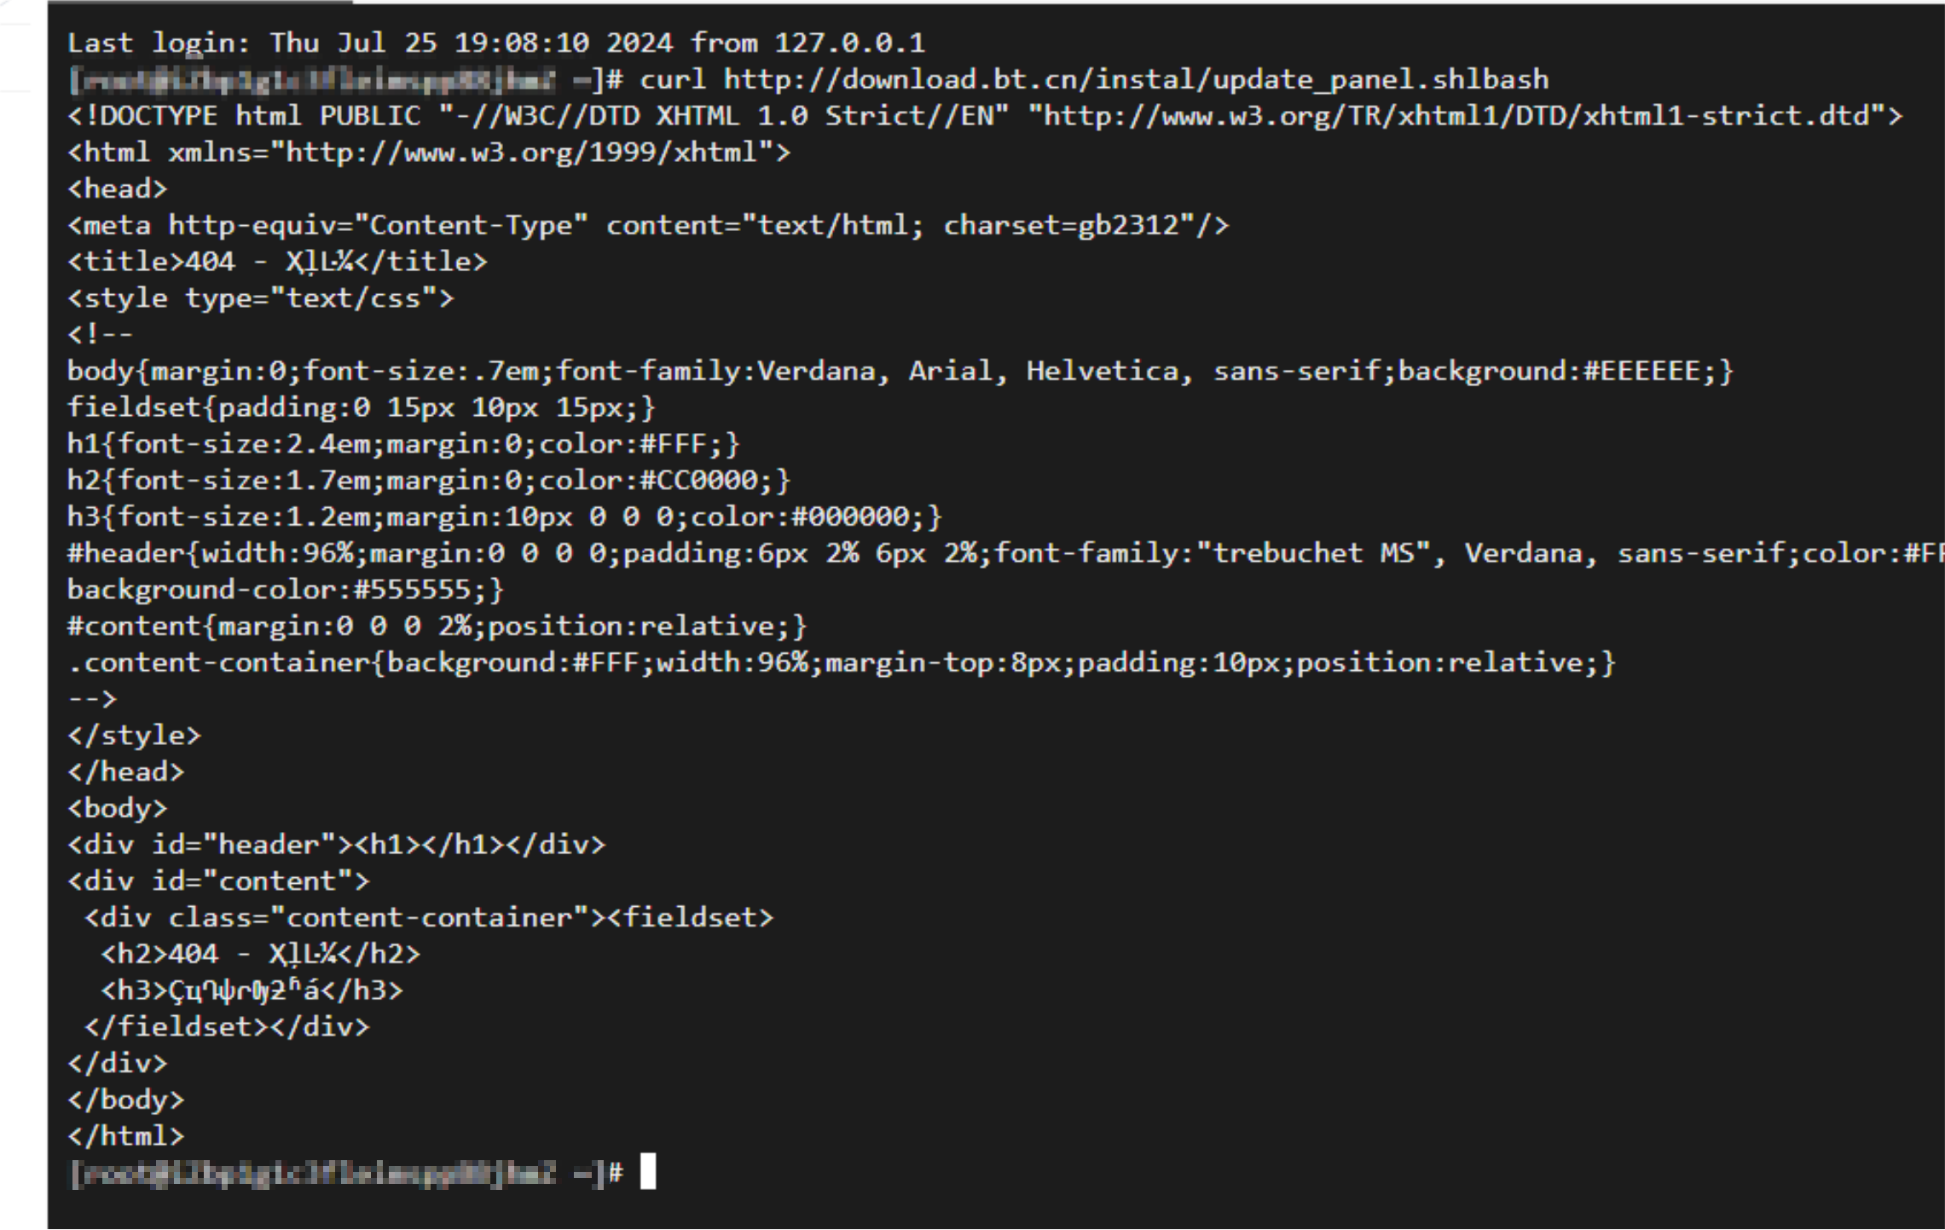Click the .content-container CSS rule line
The height and width of the screenshot is (1230, 1945).
pyautogui.click(x=842, y=663)
